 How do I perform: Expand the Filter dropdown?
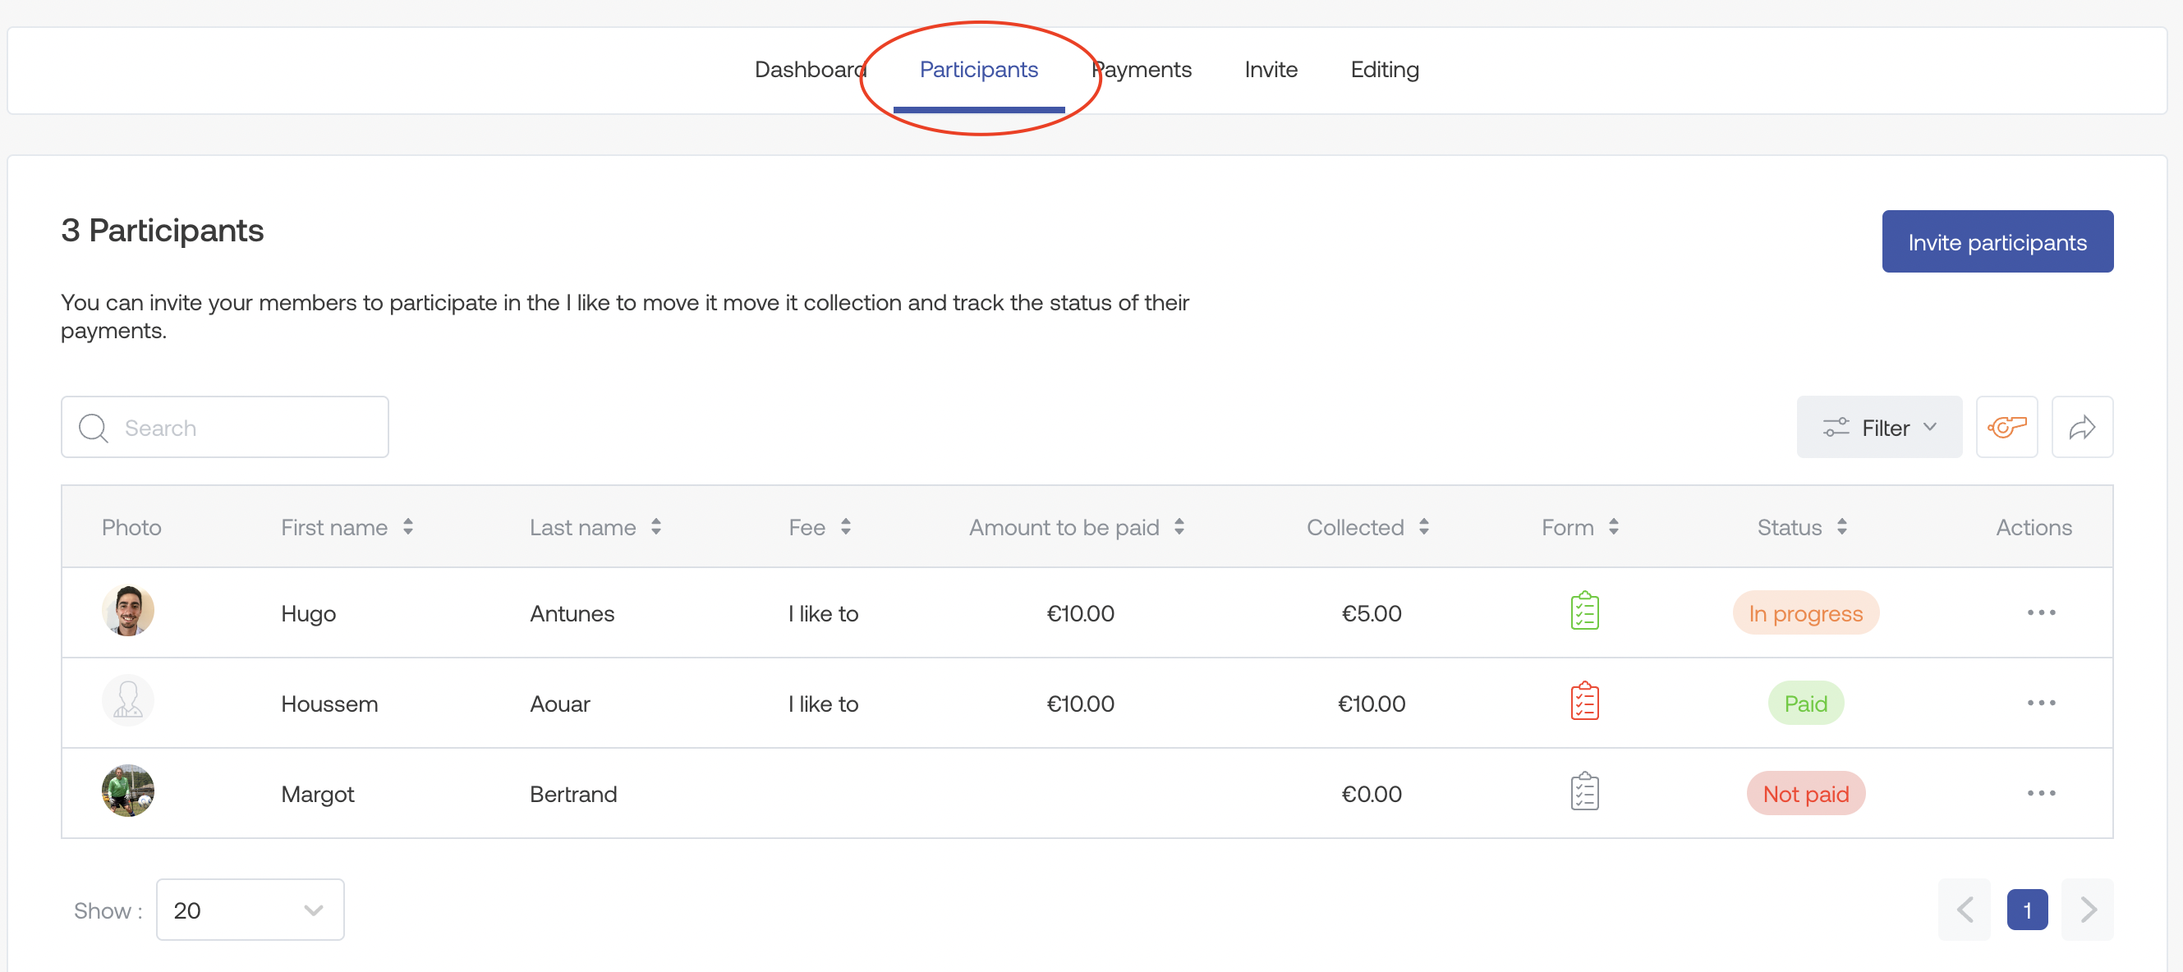pyautogui.click(x=1879, y=427)
